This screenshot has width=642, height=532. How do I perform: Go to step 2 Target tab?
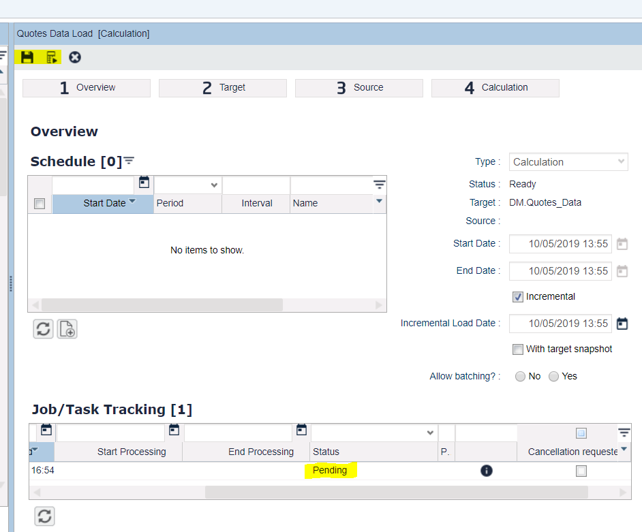(x=223, y=88)
